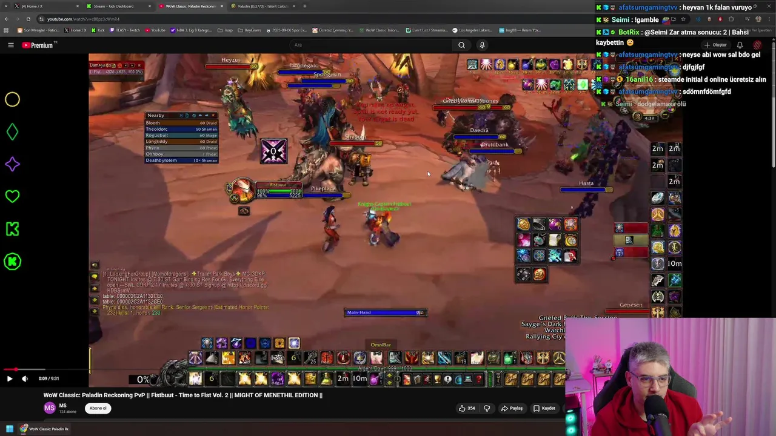
Task: Click the Oluştur create button
Action: click(716, 45)
